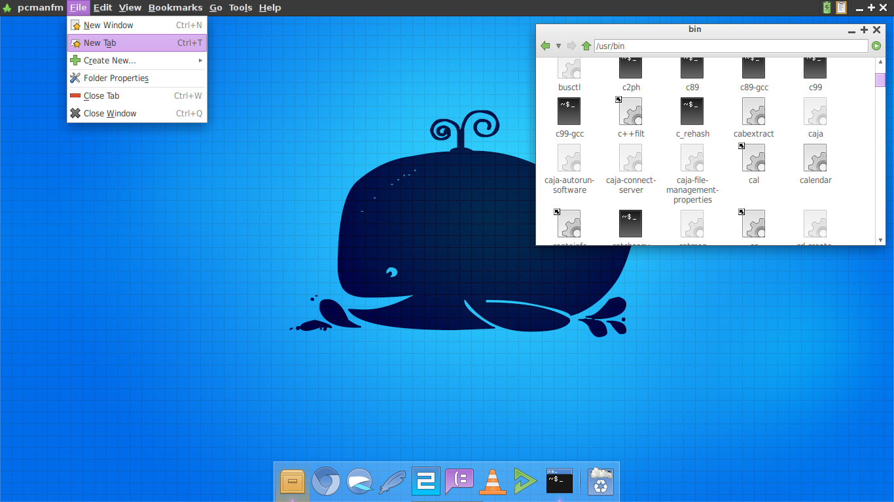Open the terminal emulator in the dock

pyautogui.click(x=558, y=481)
